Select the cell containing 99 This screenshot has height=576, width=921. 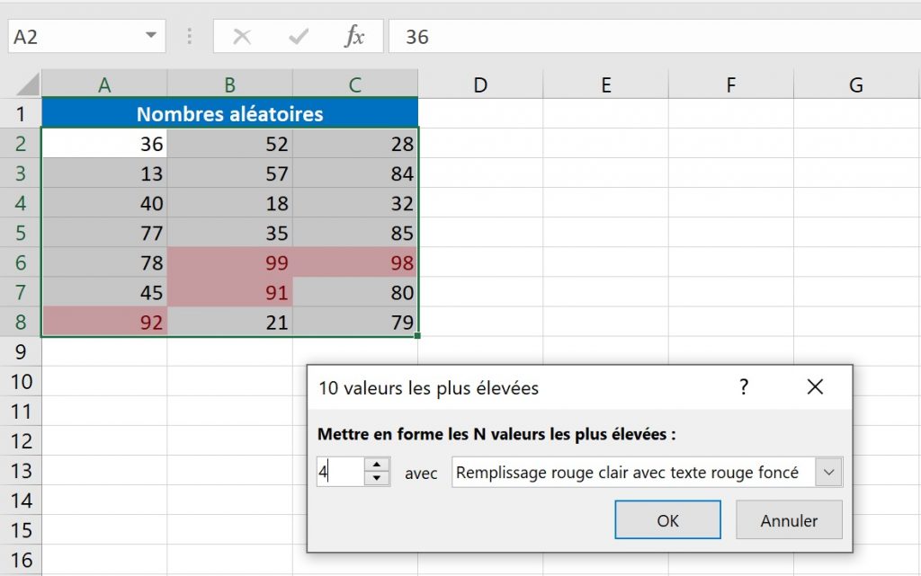(x=229, y=262)
